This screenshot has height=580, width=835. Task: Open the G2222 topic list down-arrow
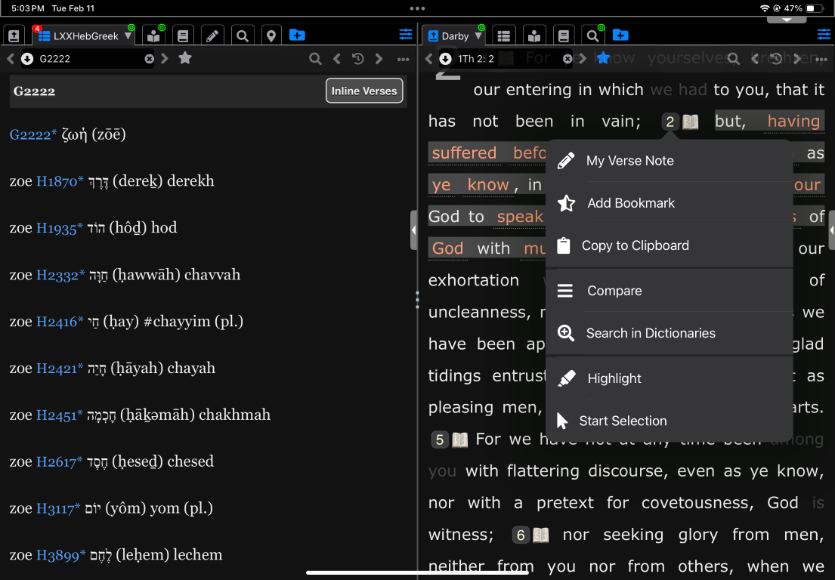(27, 59)
